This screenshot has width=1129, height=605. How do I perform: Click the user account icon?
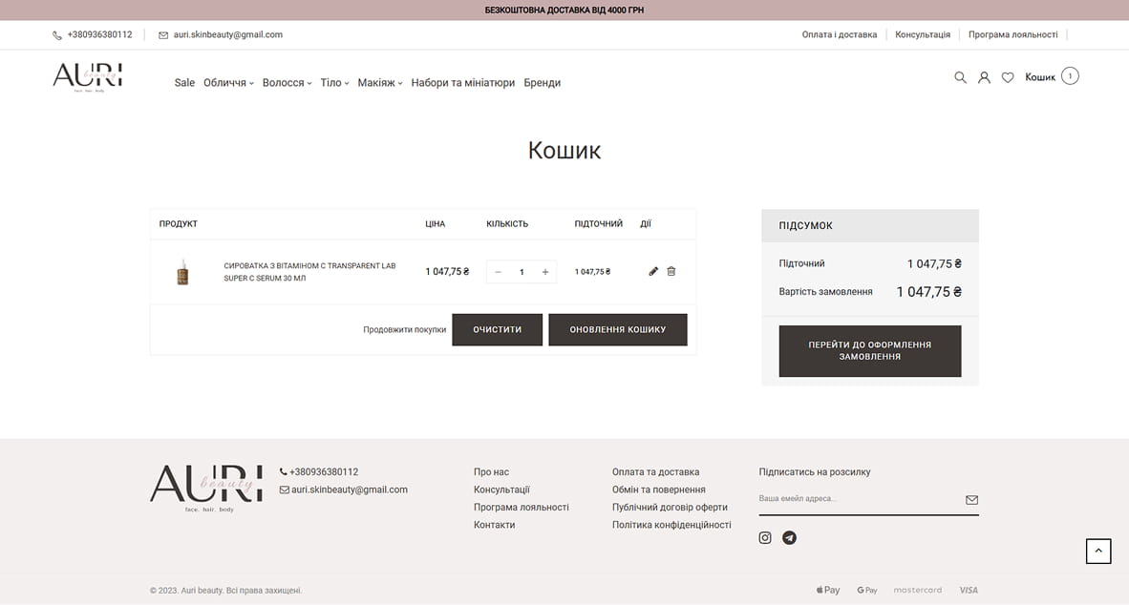pos(984,77)
